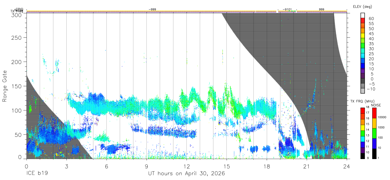Select the yellow TX FRQ swatch between 14 and 15
This screenshot has height=180, width=390.
pyautogui.click(x=362, y=127)
